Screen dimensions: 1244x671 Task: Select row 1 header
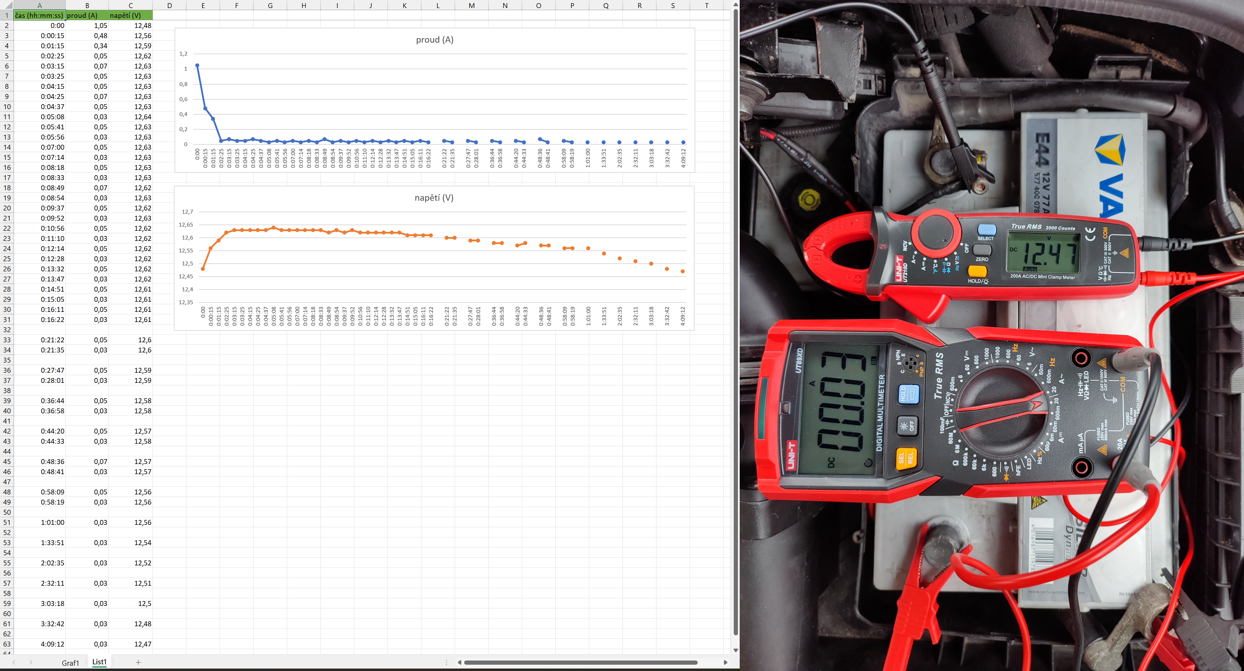pyautogui.click(x=7, y=15)
